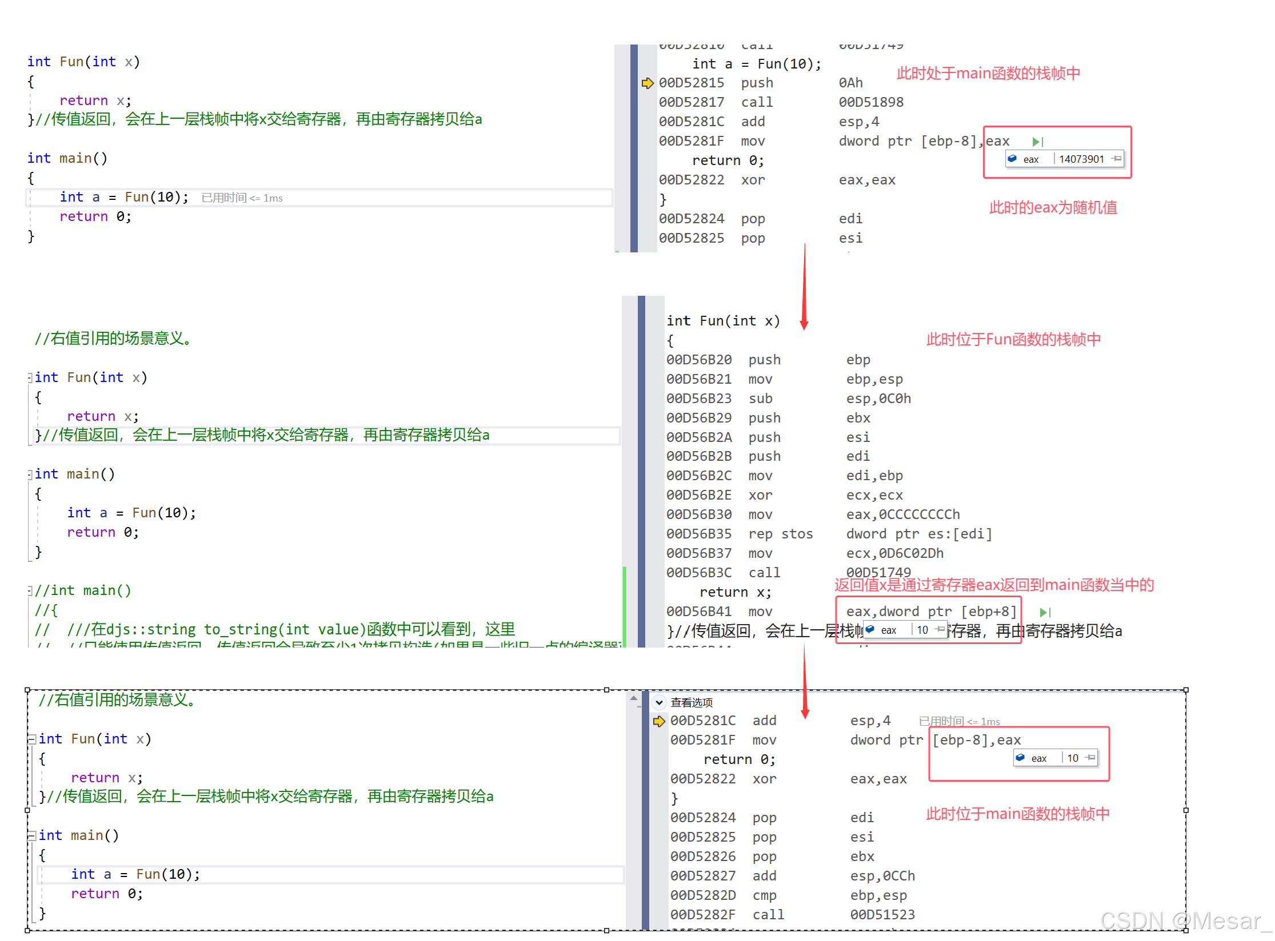Pin the eax data tip under [ebp+8]
The height and width of the screenshot is (941, 1275).
[x=940, y=629]
